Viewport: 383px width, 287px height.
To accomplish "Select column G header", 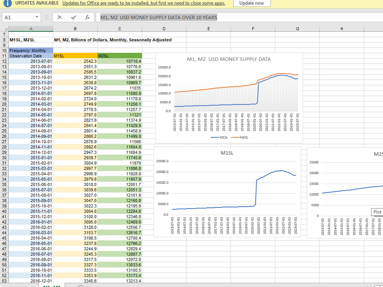I will click(x=298, y=29).
